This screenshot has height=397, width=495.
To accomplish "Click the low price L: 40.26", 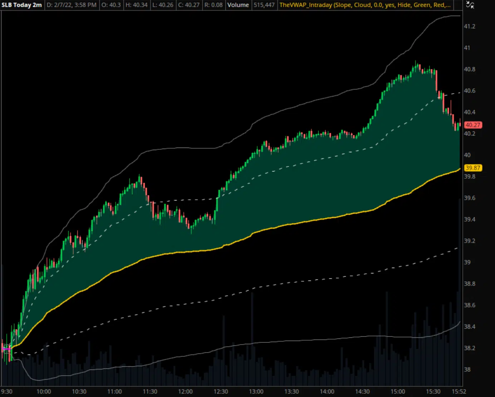I will click(x=163, y=5).
